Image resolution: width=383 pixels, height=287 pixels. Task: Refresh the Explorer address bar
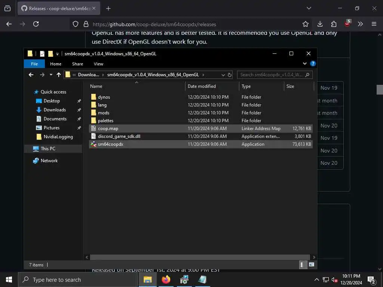coord(230,75)
